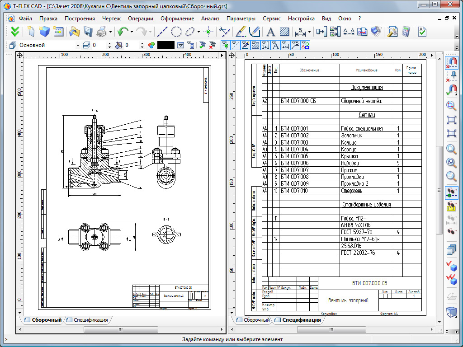Select the construction line tool

tap(162, 32)
